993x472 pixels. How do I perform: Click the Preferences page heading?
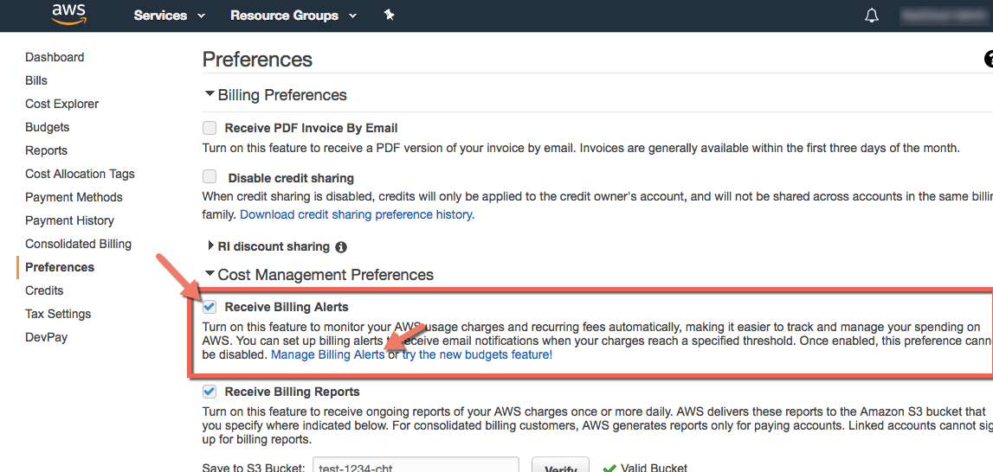click(257, 60)
